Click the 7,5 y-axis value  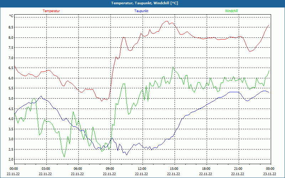point(11,48)
